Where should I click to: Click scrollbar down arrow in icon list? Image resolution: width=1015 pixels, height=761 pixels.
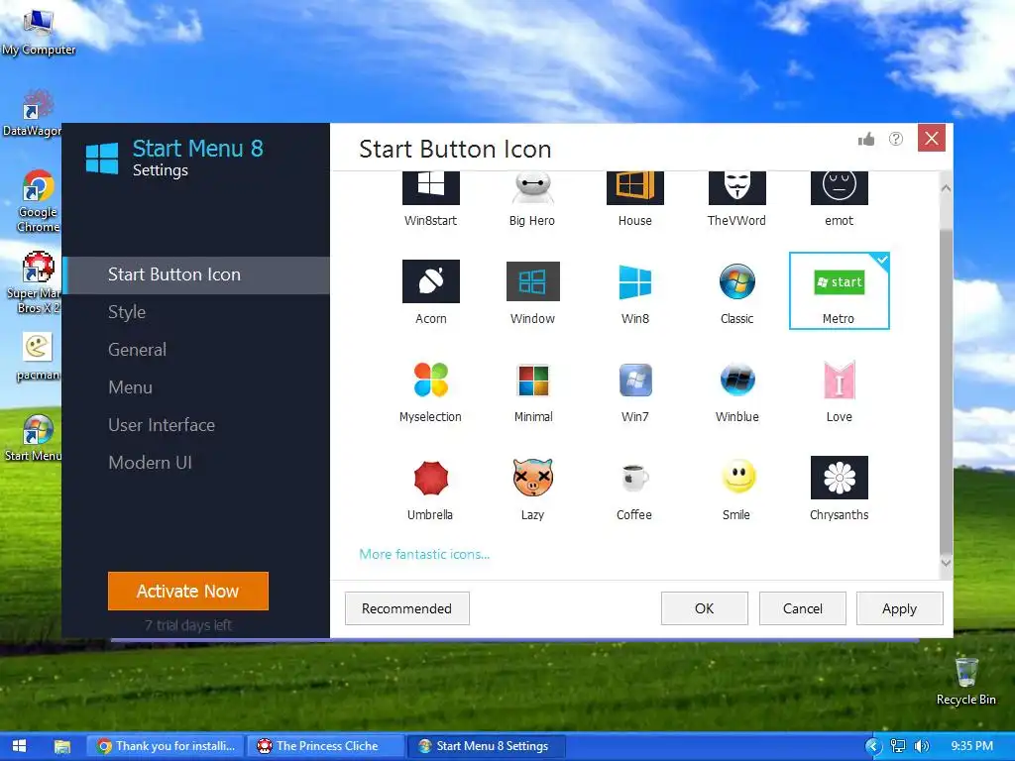point(946,563)
